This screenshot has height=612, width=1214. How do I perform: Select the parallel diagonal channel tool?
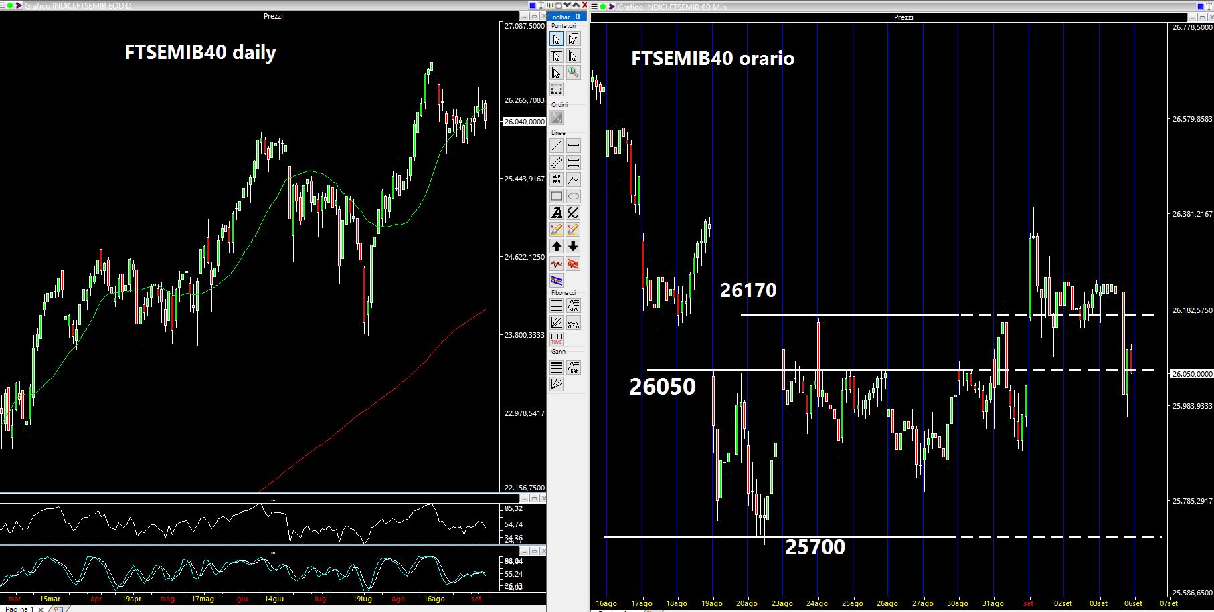(x=557, y=163)
